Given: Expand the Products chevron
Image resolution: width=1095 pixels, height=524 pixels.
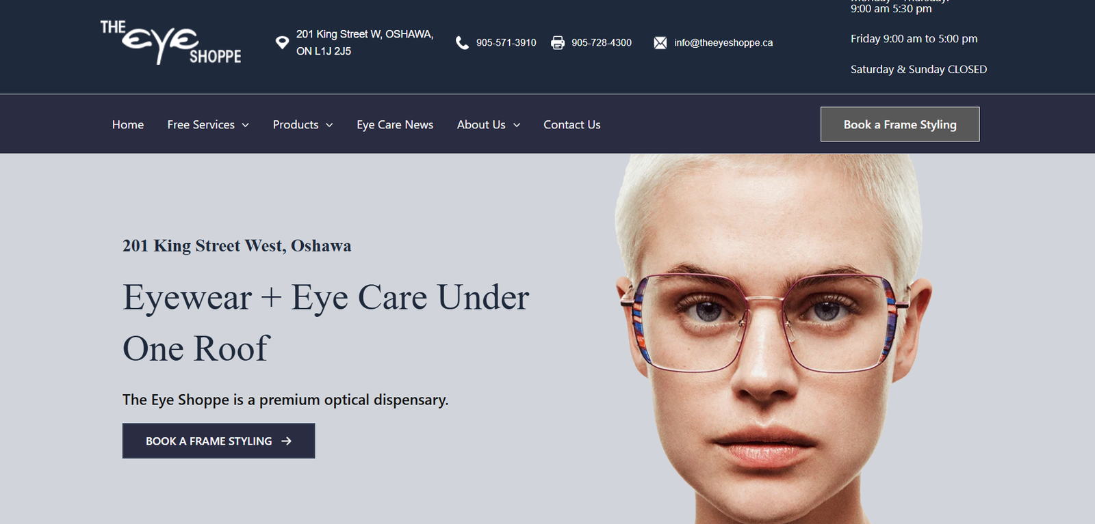Looking at the screenshot, I should (x=329, y=125).
